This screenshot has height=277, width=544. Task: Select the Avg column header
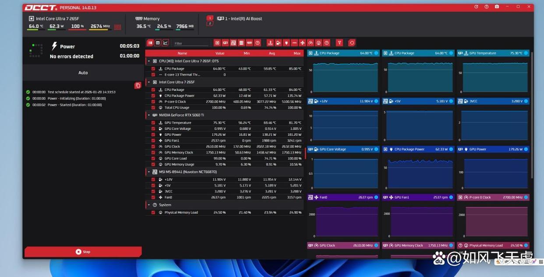pyautogui.click(x=272, y=53)
